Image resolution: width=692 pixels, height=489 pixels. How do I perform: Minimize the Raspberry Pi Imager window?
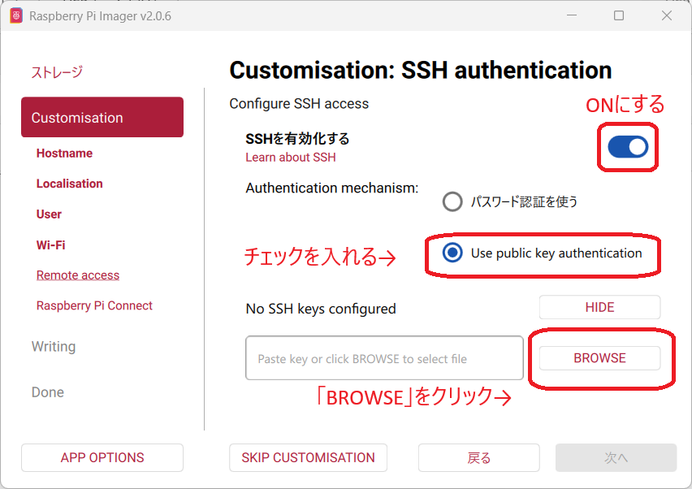571,15
